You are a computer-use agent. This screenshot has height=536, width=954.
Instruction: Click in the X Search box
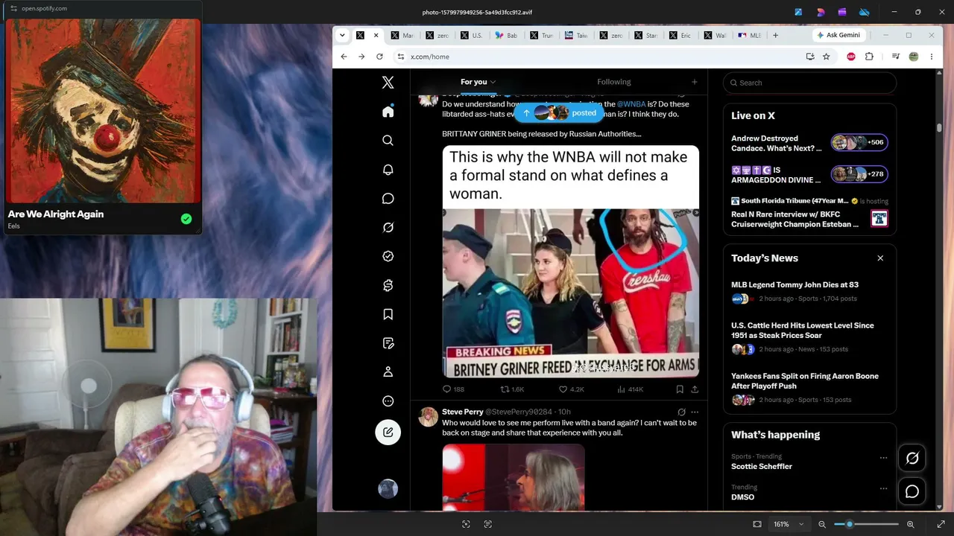pos(809,83)
